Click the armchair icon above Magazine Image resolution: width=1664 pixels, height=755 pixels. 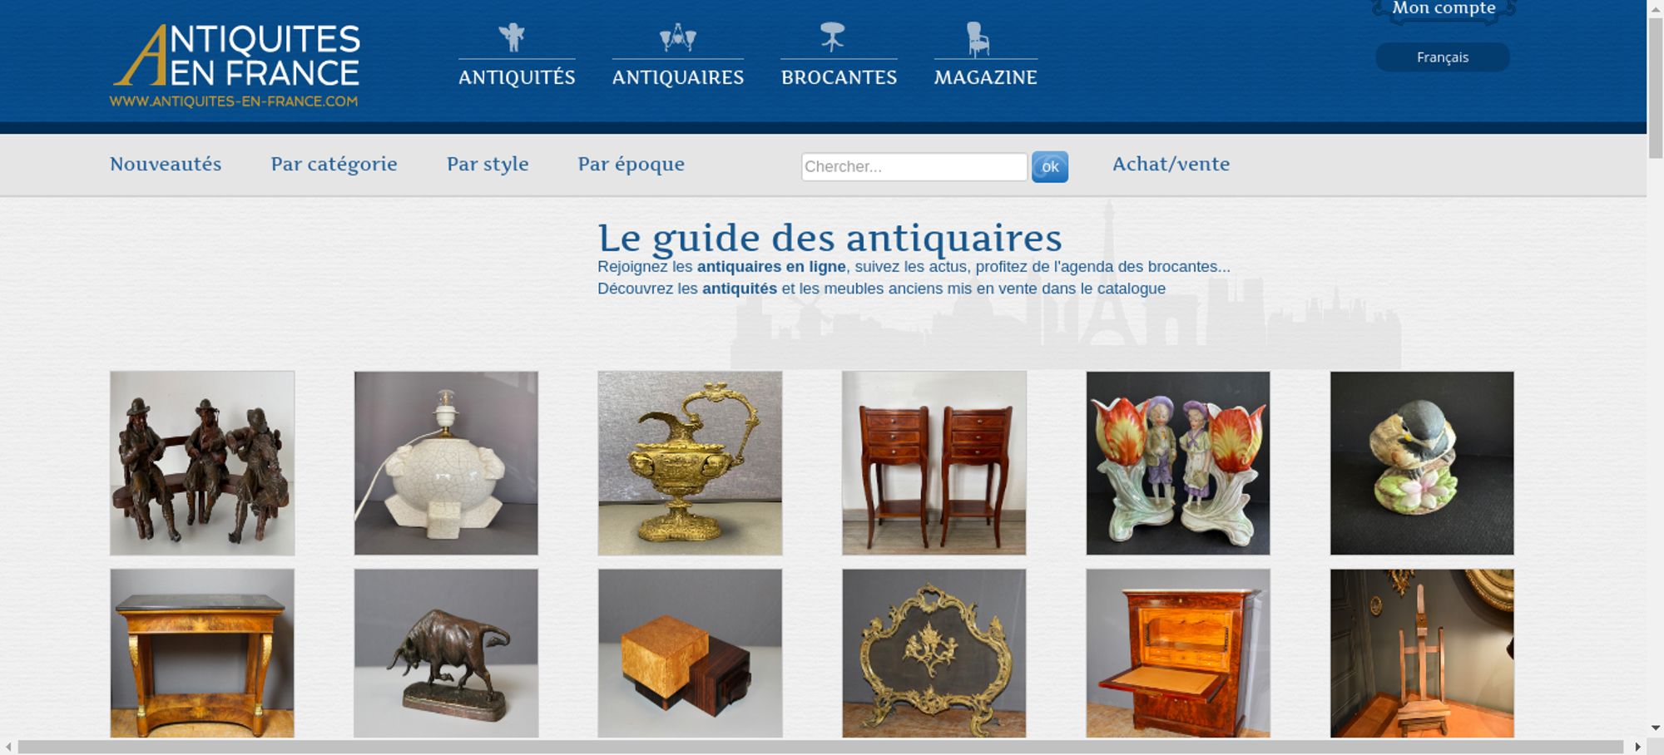click(x=978, y=38)
